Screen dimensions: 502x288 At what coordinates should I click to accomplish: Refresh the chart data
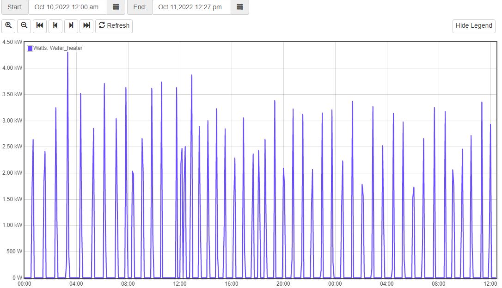pos(114,26)
